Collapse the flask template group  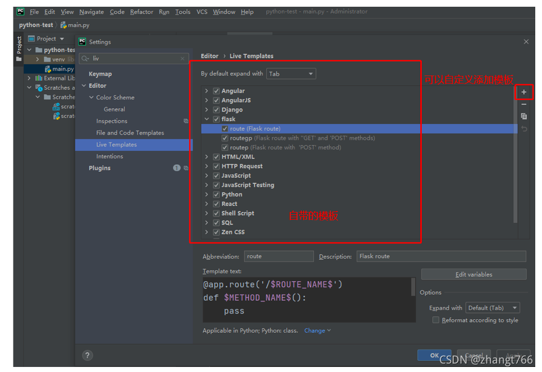[206, 118]
